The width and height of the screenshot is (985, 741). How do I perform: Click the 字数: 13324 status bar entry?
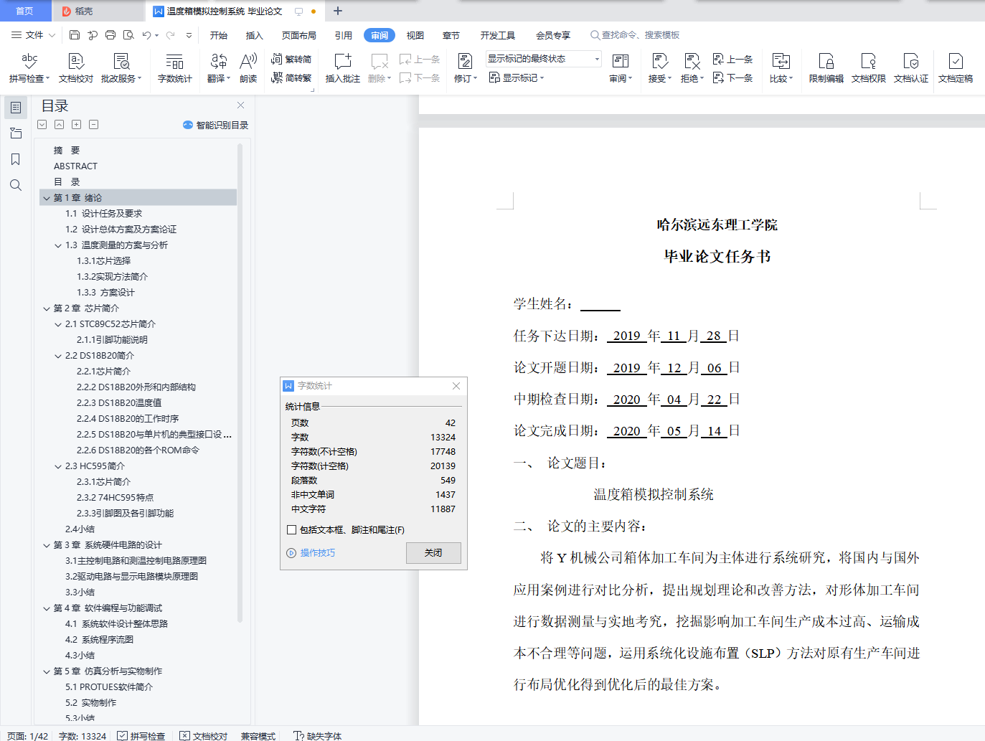pos(83,736)
